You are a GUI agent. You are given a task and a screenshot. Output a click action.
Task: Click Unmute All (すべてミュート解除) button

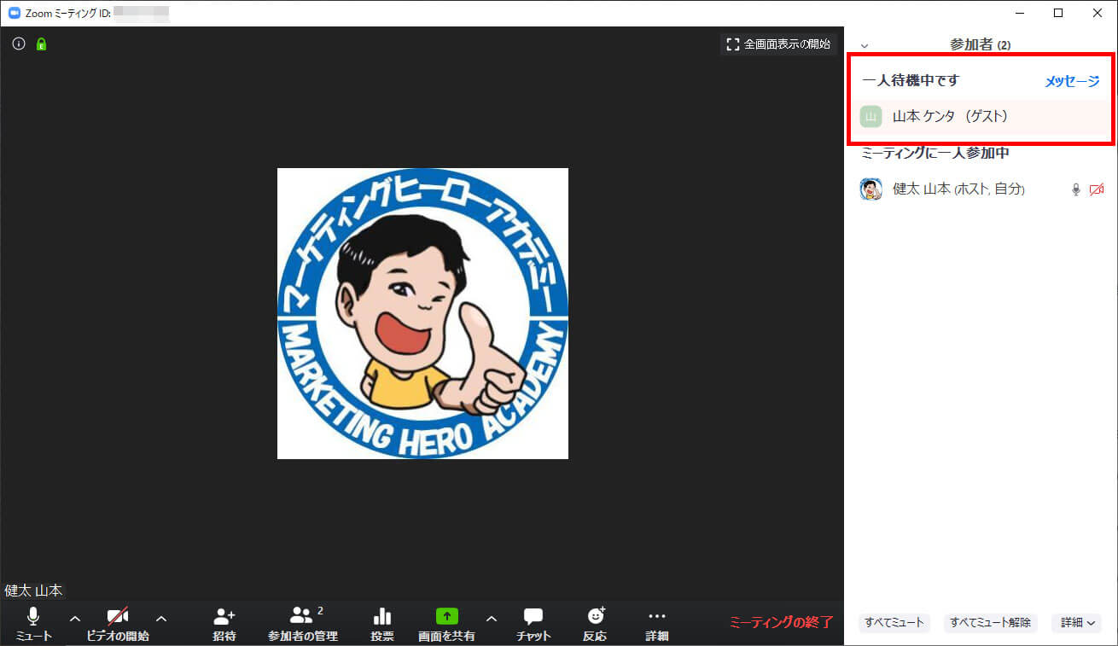991,623
